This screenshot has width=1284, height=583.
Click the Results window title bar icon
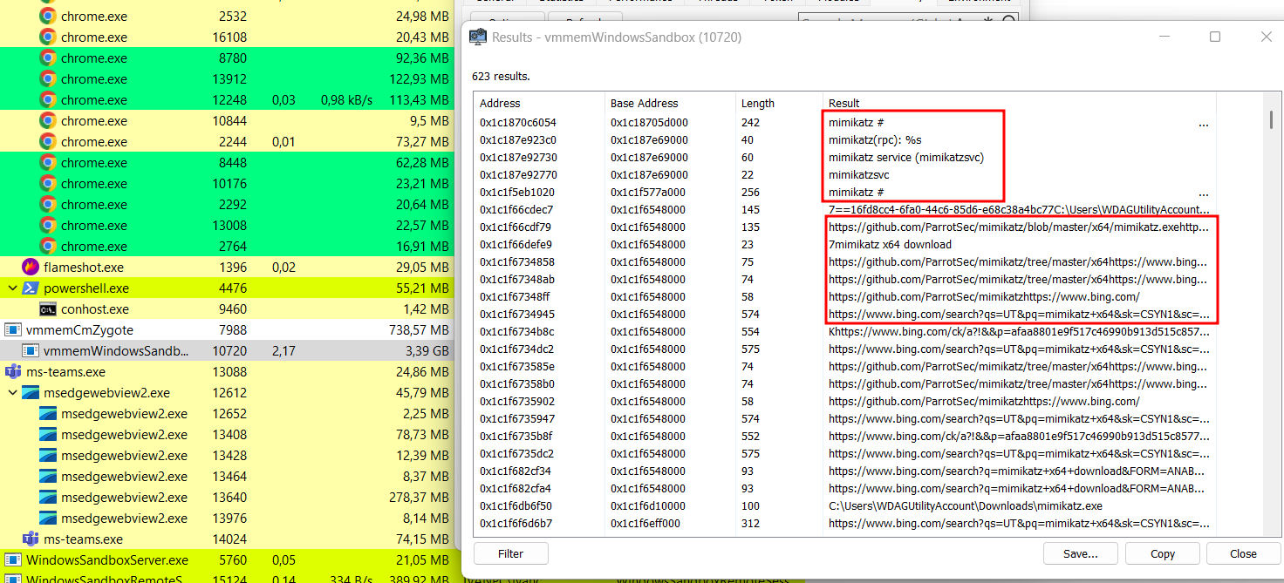(x=478, y=37)
